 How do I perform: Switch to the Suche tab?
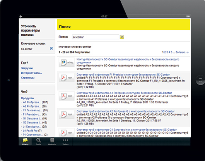(38, 142)
